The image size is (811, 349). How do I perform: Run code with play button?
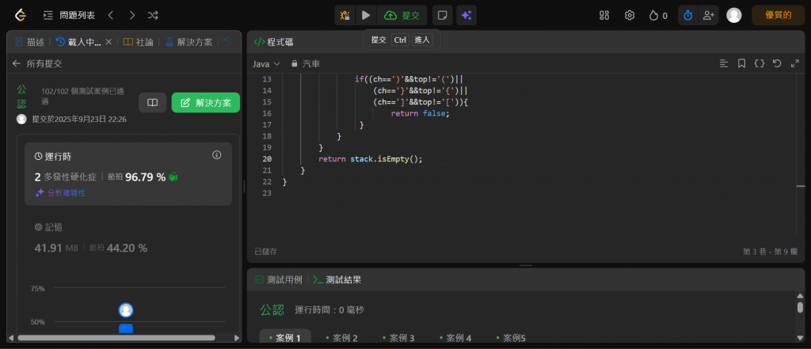366,16
